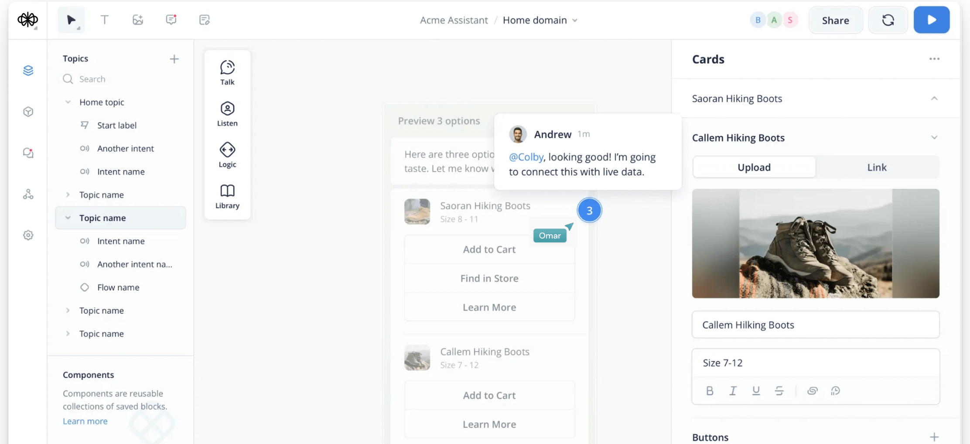970x444 pixels.
Task: Open the cube model icon in sidebar
Action: tap(28, 112)
